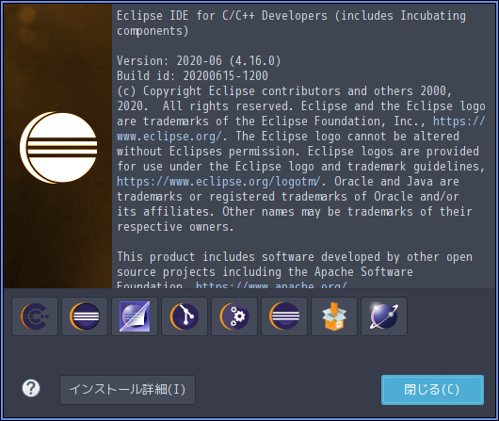Viewport: 499px width, 421px height.
Task: Click the 'Build id: 20200615-1200' text
Action: point(192,75)
